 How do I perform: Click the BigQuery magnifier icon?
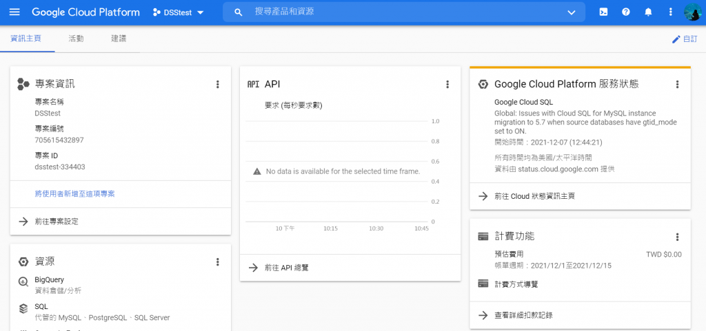(23, 282)
